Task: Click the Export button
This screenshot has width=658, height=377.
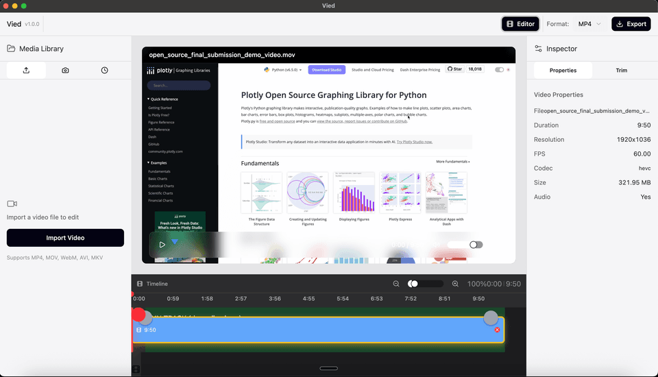Action: point(631,24)
